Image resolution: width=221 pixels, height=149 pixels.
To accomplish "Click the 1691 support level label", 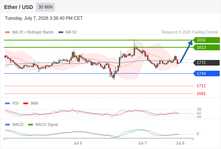I will (201, 93).
